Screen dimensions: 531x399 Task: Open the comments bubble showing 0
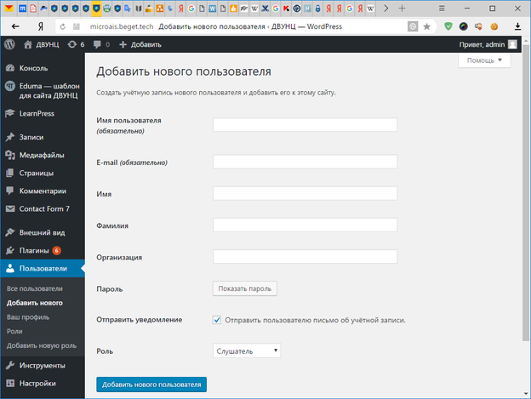[101, 44]
